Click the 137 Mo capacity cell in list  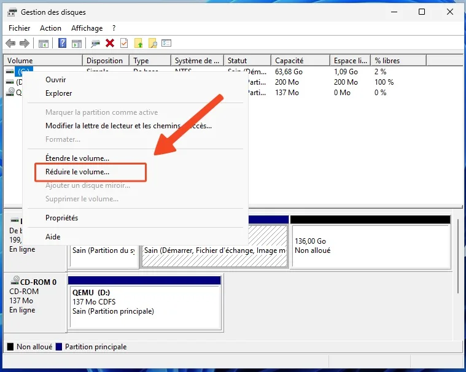click(x=287, y=93)
